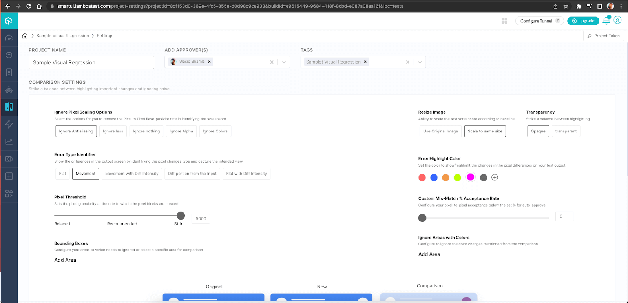Choose the Flat error type
628x303 pixels.
click(62, 174)
